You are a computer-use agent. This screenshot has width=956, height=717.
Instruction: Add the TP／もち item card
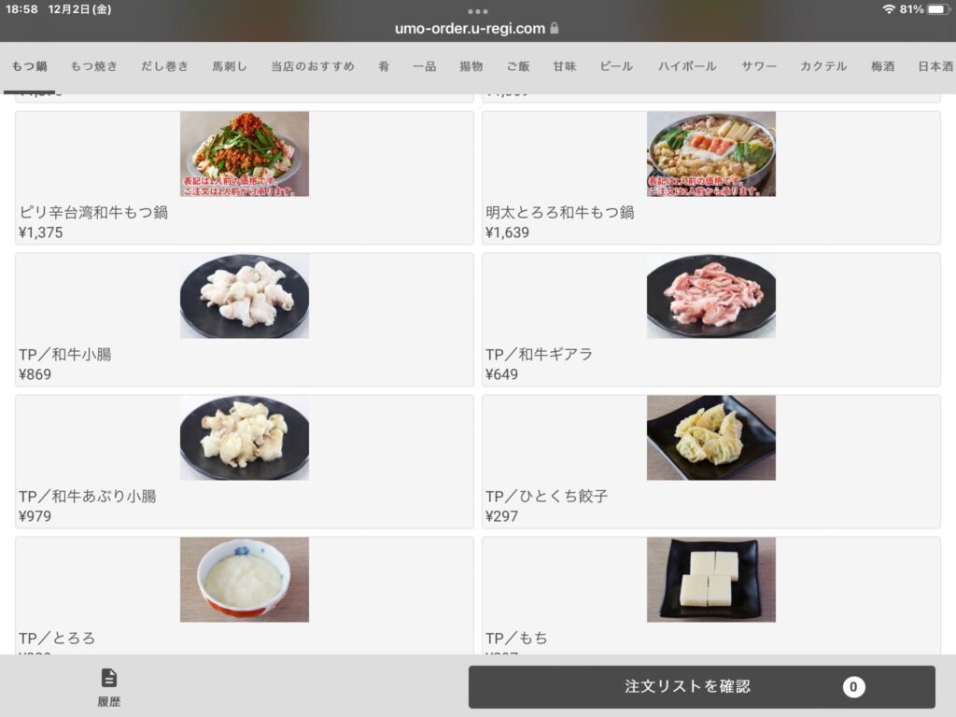tap(710, 596)
